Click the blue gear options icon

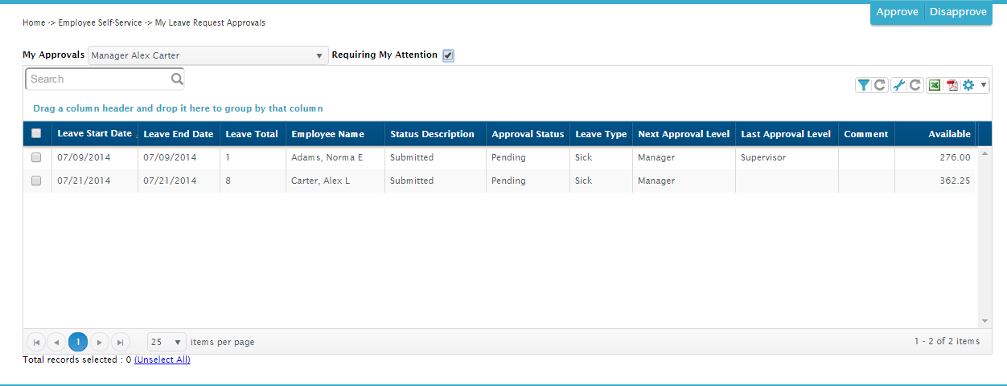968,85
